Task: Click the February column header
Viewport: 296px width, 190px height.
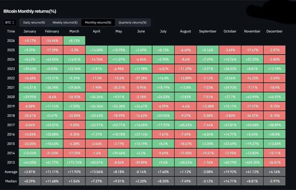Action: pos(52,31)
